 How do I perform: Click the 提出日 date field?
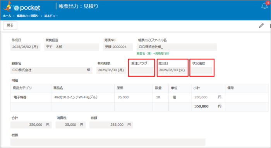[x=172, y=71]
